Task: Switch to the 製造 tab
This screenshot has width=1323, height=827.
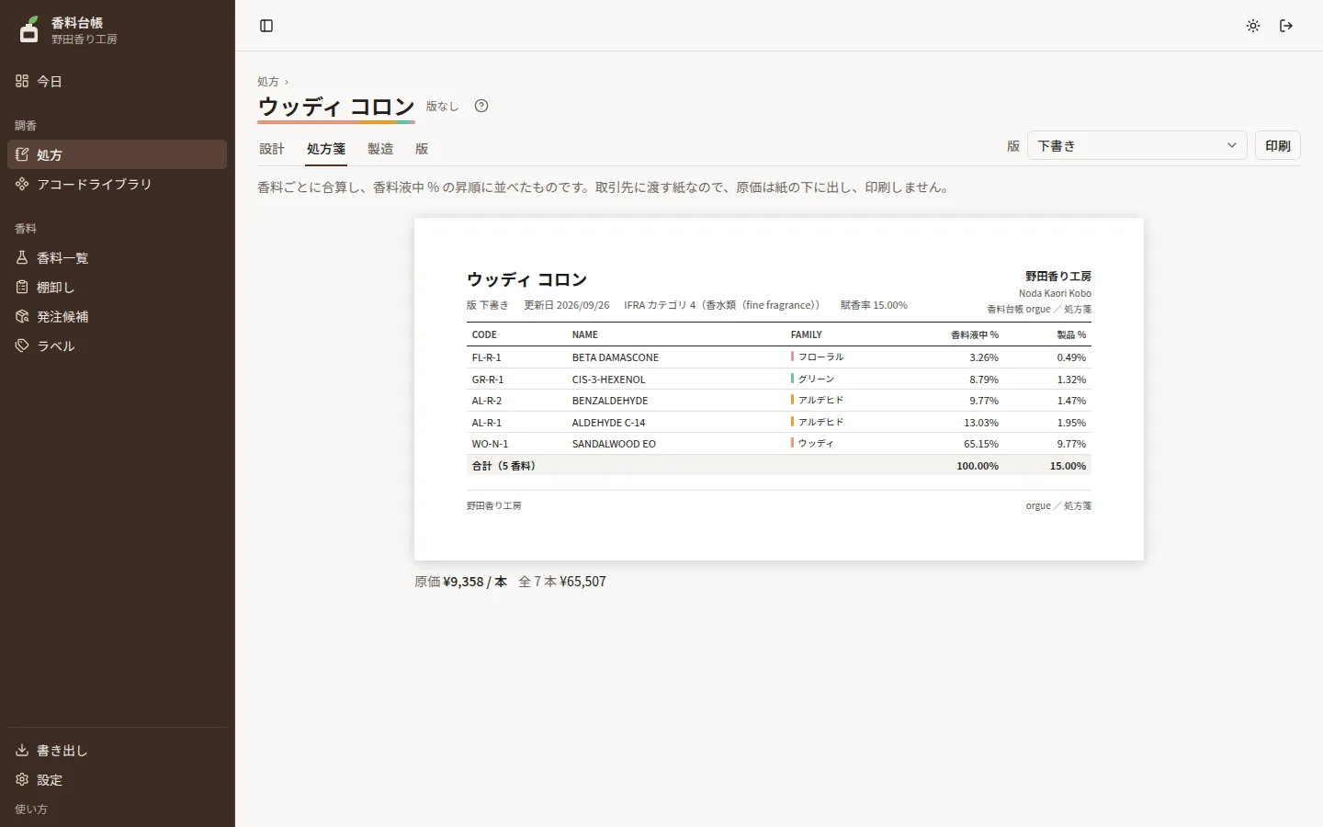Action: 380,149
